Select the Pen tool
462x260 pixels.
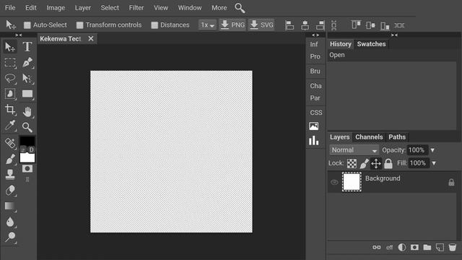coord(27,63)
